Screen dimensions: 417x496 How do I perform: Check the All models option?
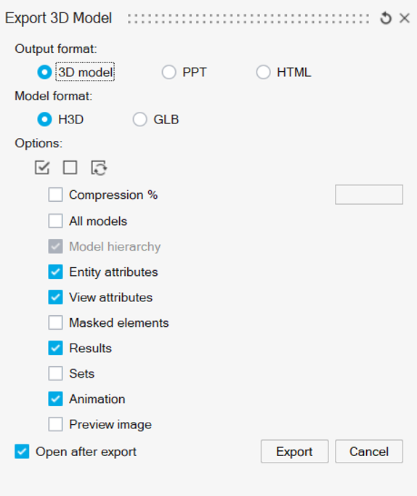click(55, 221)
